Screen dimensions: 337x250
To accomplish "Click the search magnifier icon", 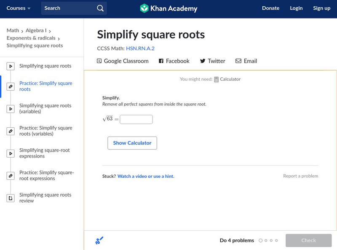I will pos(100,8).
